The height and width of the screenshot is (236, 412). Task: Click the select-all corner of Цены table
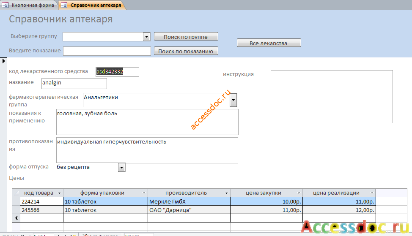pos(16,193)
